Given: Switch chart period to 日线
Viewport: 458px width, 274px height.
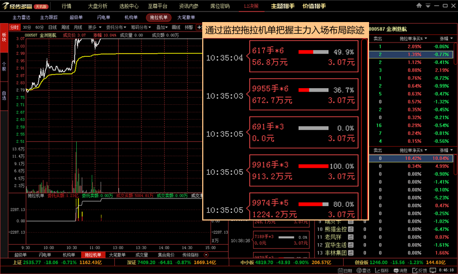Looking at the screenshot, I should [52, 27].
